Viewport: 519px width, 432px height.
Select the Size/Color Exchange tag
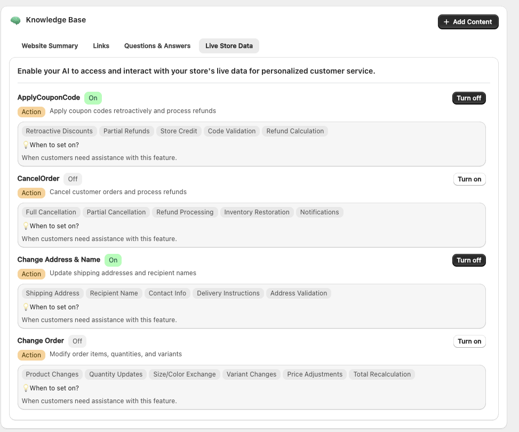coord(184,374)
